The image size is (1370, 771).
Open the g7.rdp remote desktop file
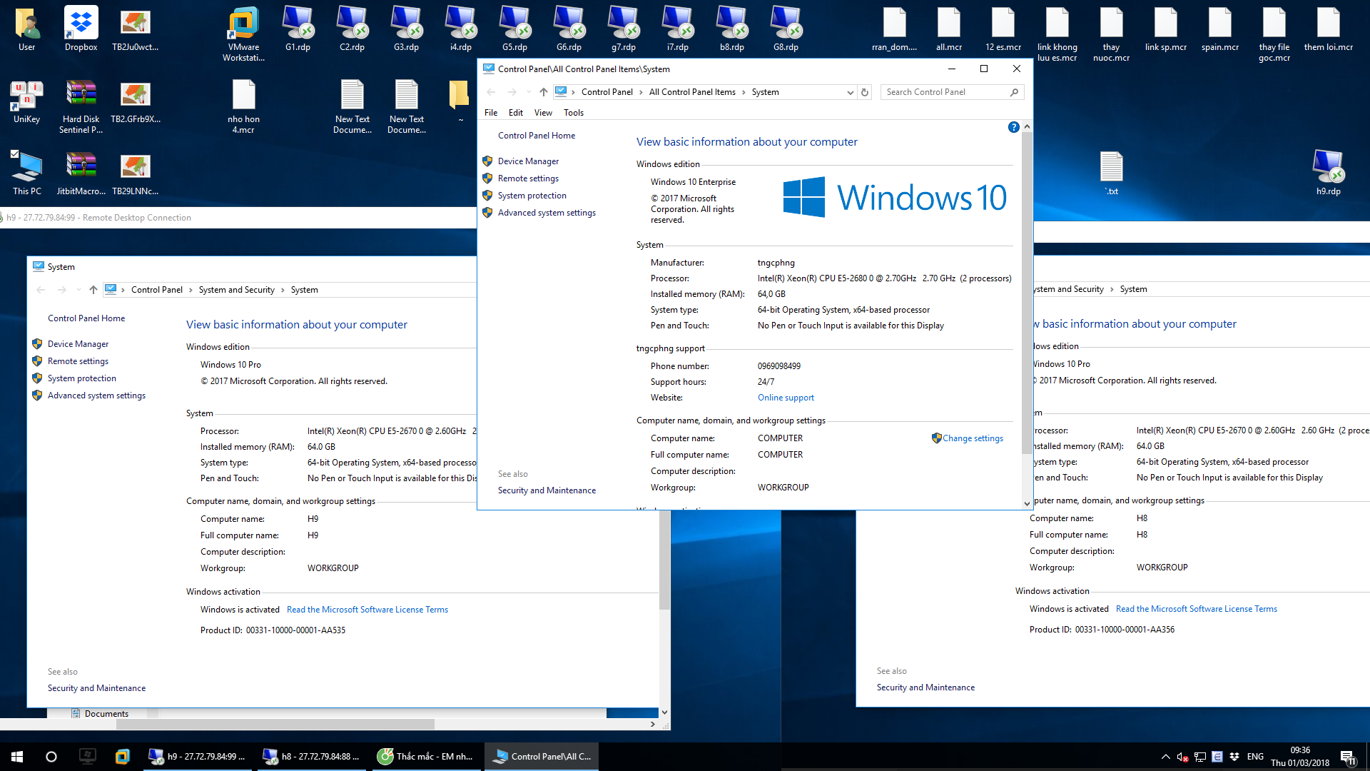[623, 29]
